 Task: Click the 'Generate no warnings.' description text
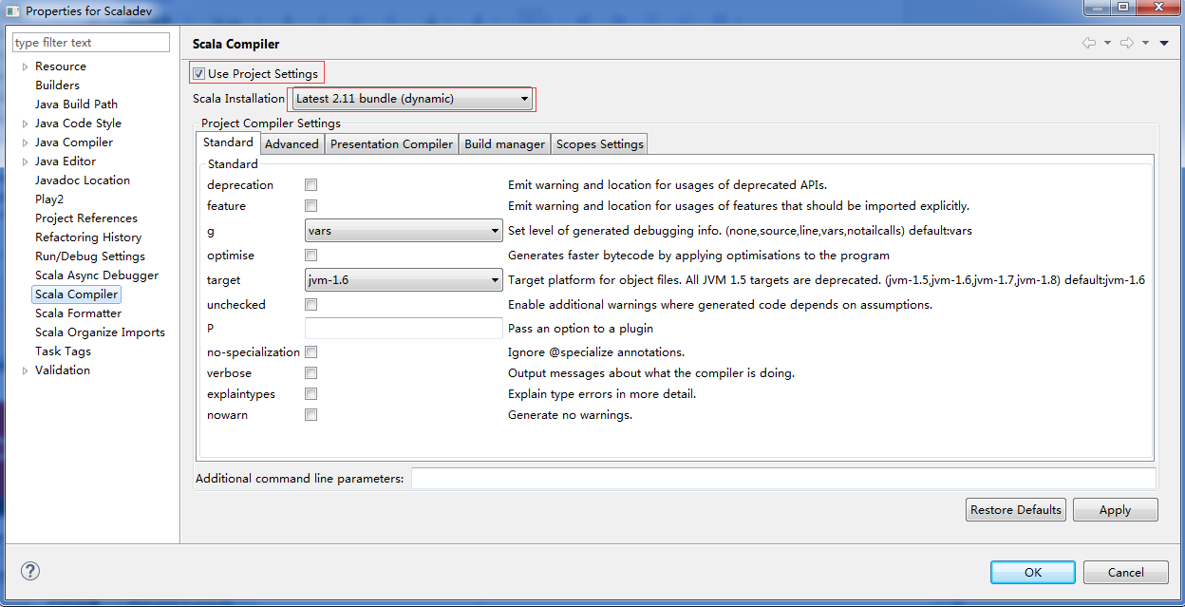pos(570,415)
